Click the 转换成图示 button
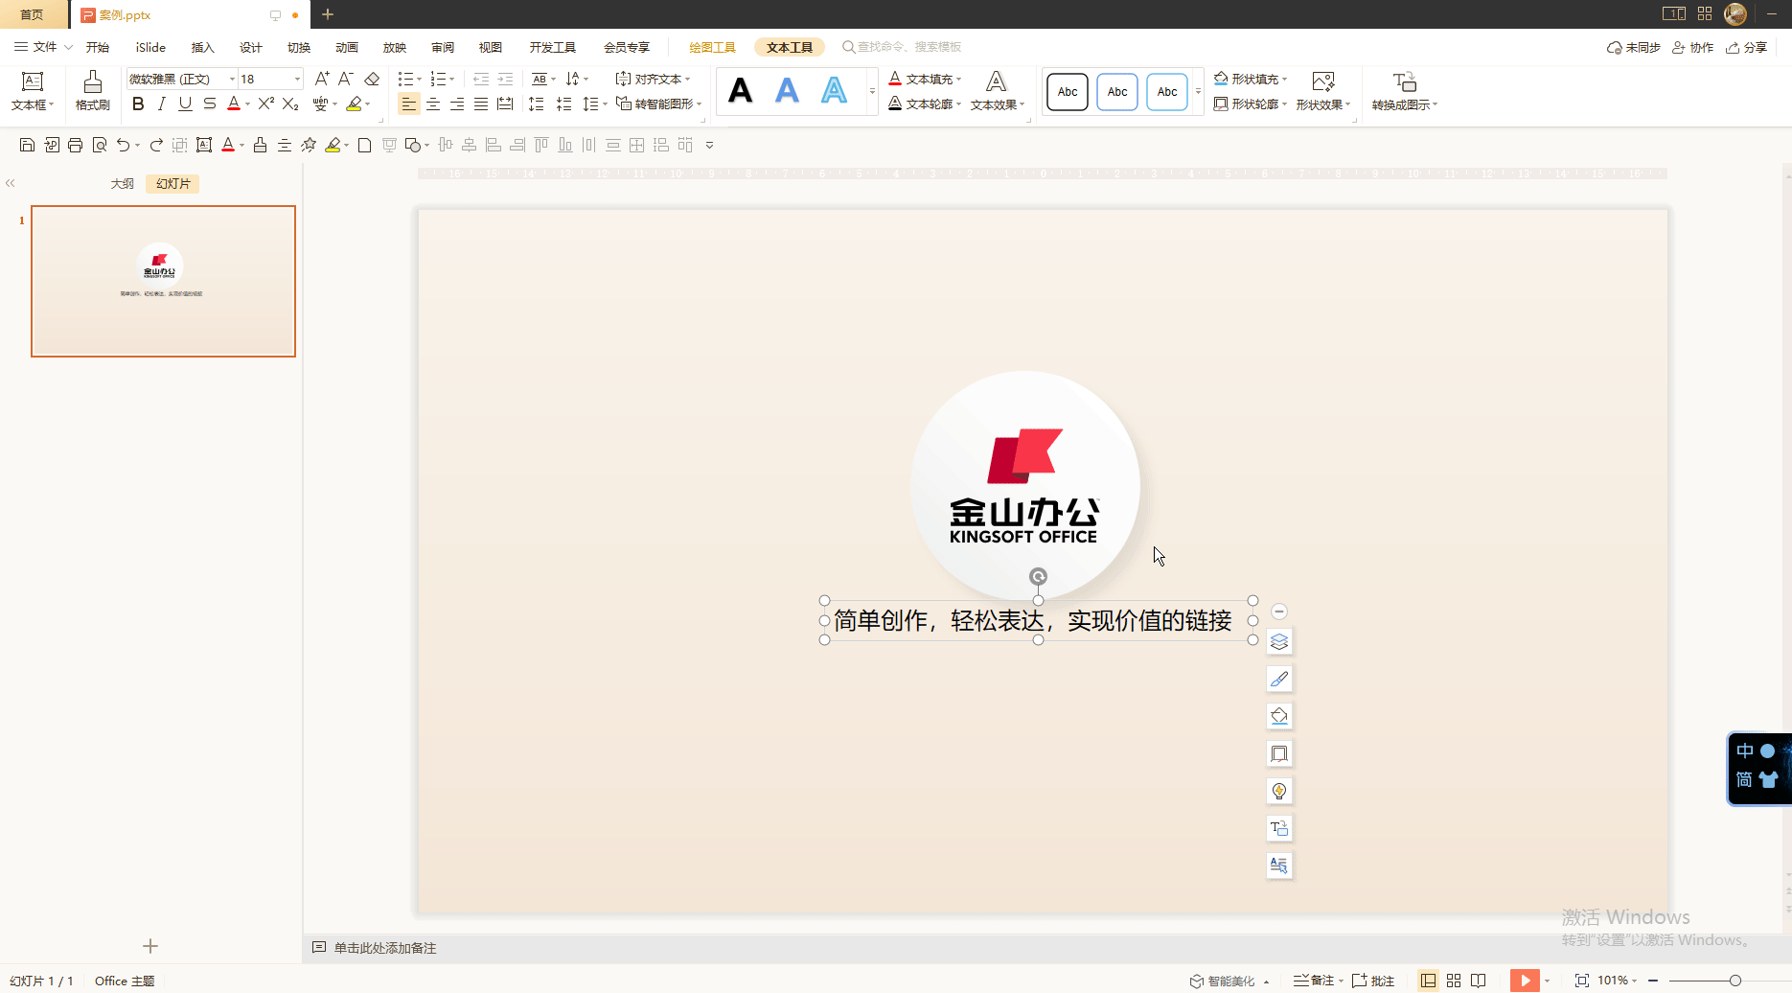The image size is (1792, 993). click(x=1404, y=91)
